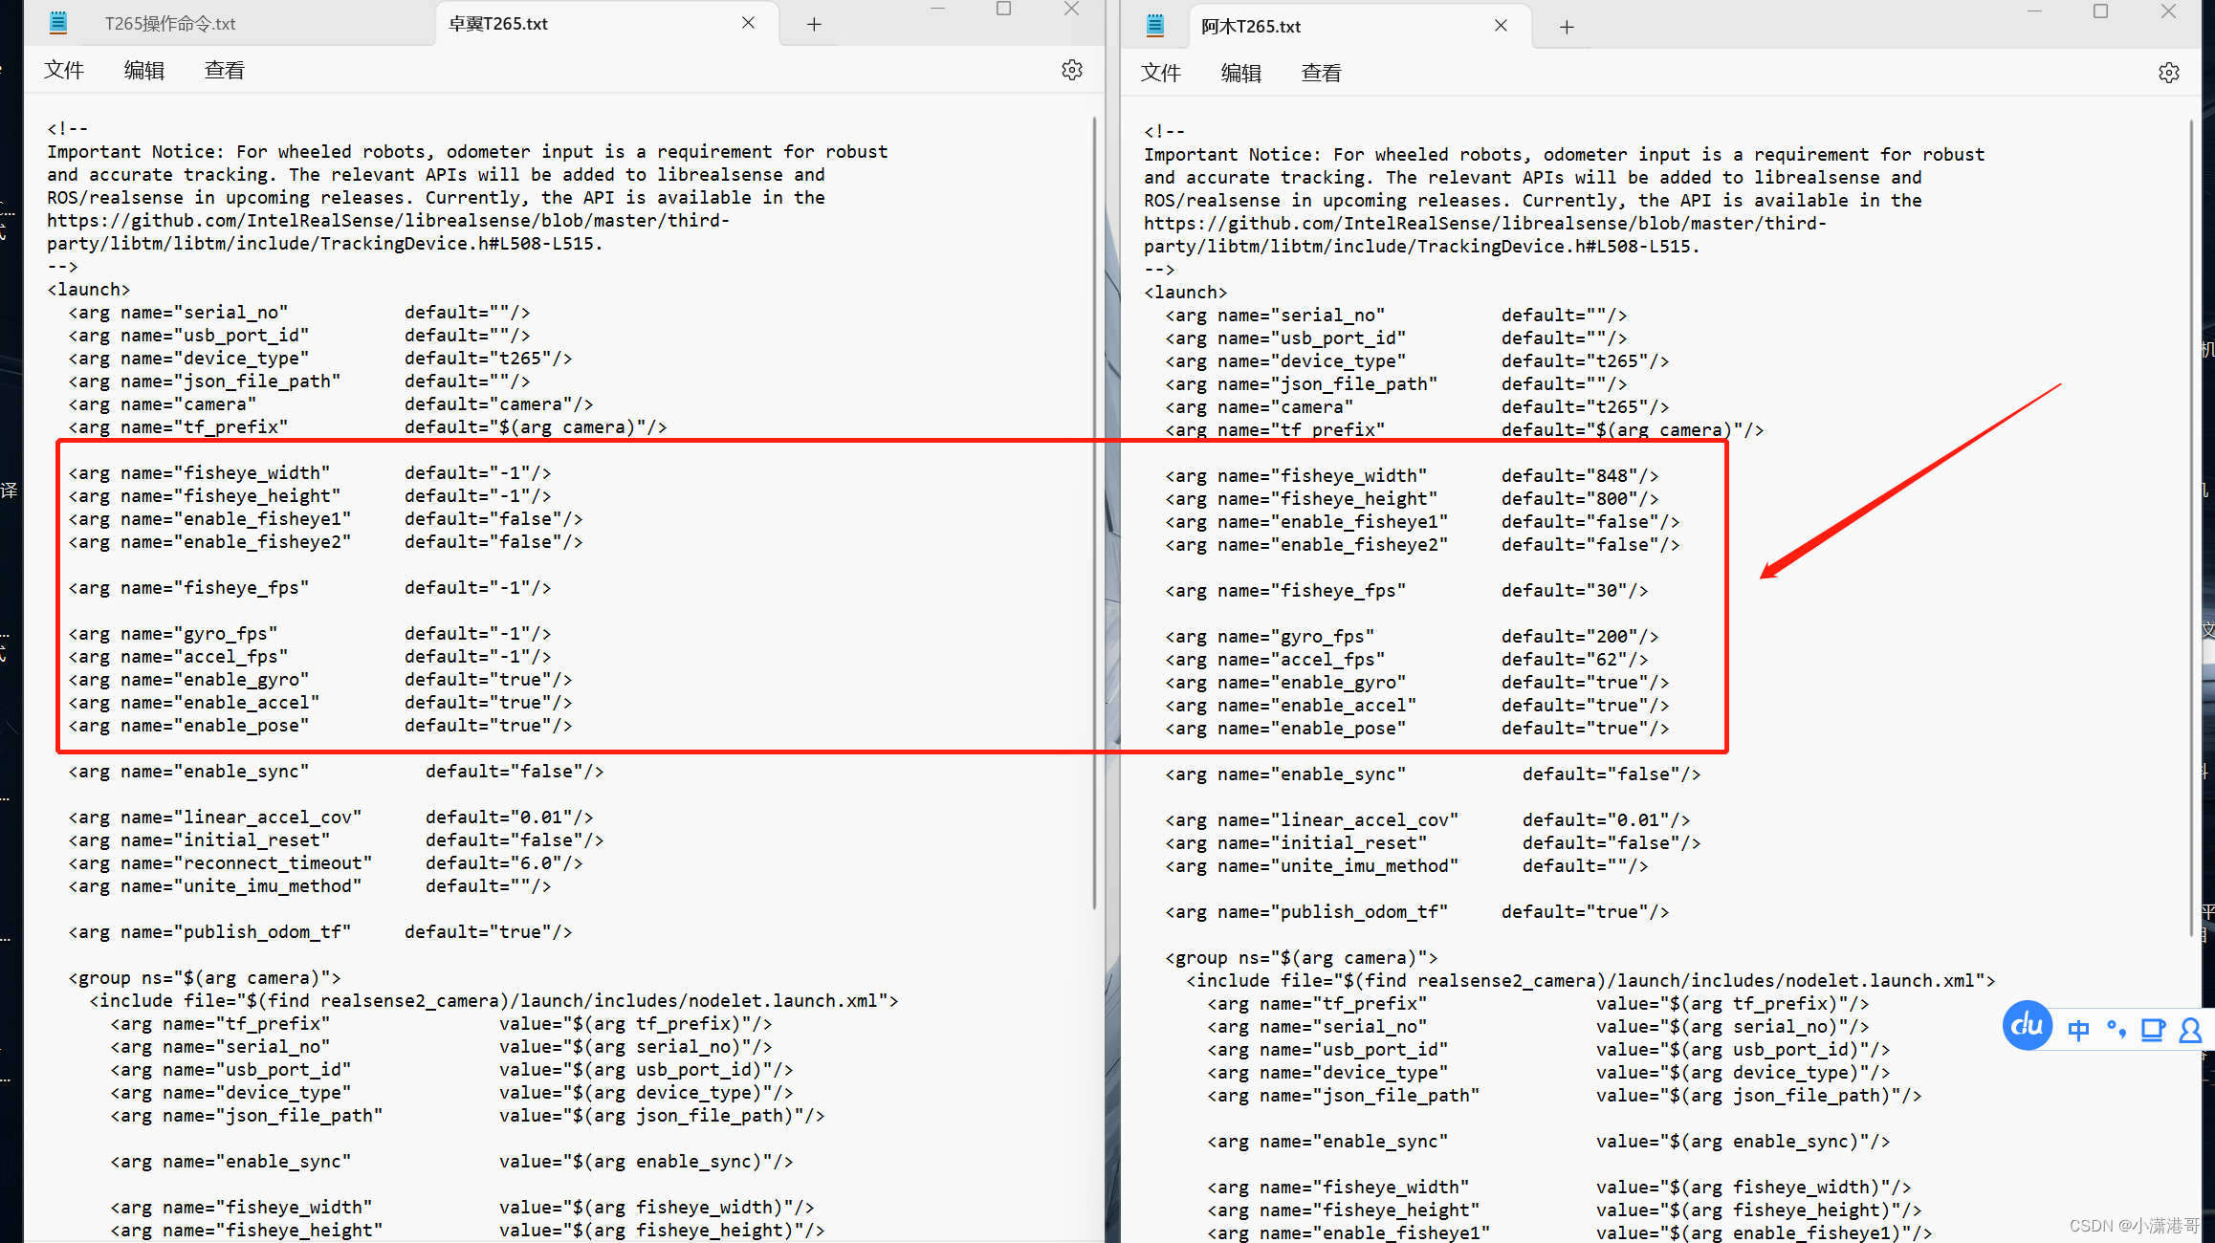Minimize the left Notepad window
Screen dimensions: 2215x1243
[937, 9]
